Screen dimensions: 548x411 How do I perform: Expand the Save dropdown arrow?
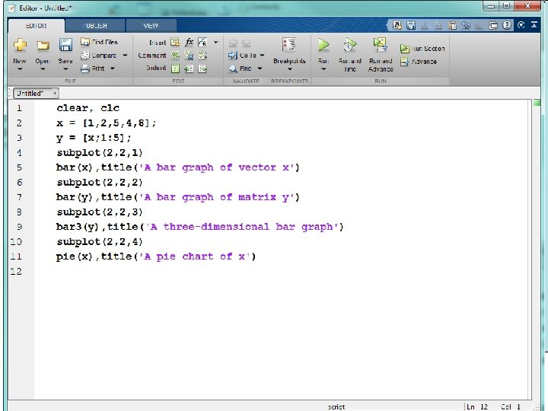pos(65,68)
